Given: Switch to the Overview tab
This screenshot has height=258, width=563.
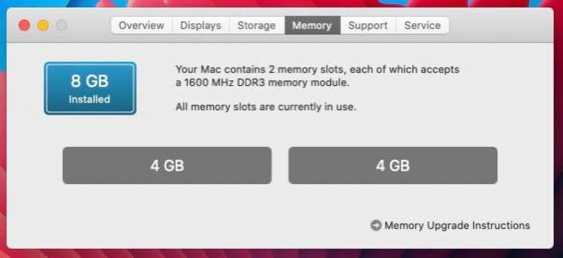Looking at the screenshot, I should click(x=141, y=25).
